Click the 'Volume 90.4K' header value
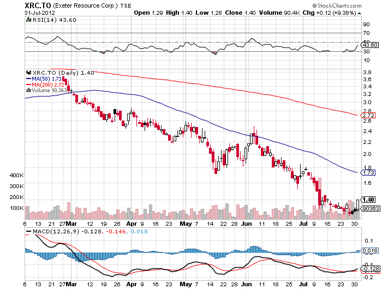 (x=279, y=13)
